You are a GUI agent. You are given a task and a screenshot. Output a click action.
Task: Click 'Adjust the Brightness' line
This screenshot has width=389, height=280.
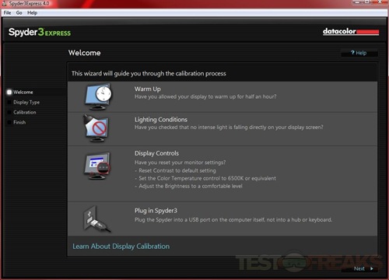[x=191, y=186]
